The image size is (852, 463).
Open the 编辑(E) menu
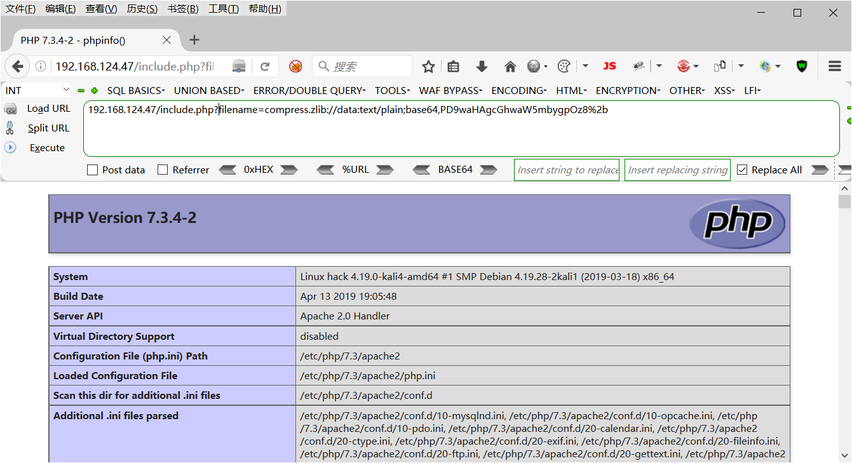(61, 9)
